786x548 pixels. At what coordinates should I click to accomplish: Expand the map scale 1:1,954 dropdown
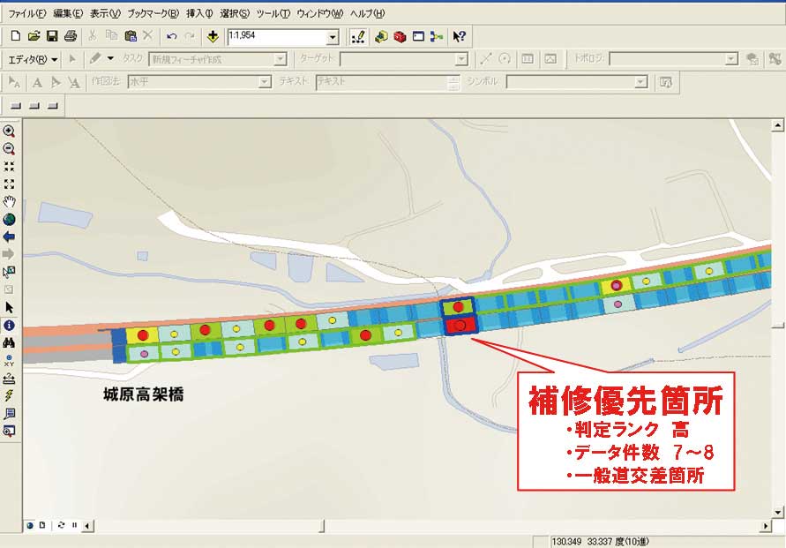(333, 37)
